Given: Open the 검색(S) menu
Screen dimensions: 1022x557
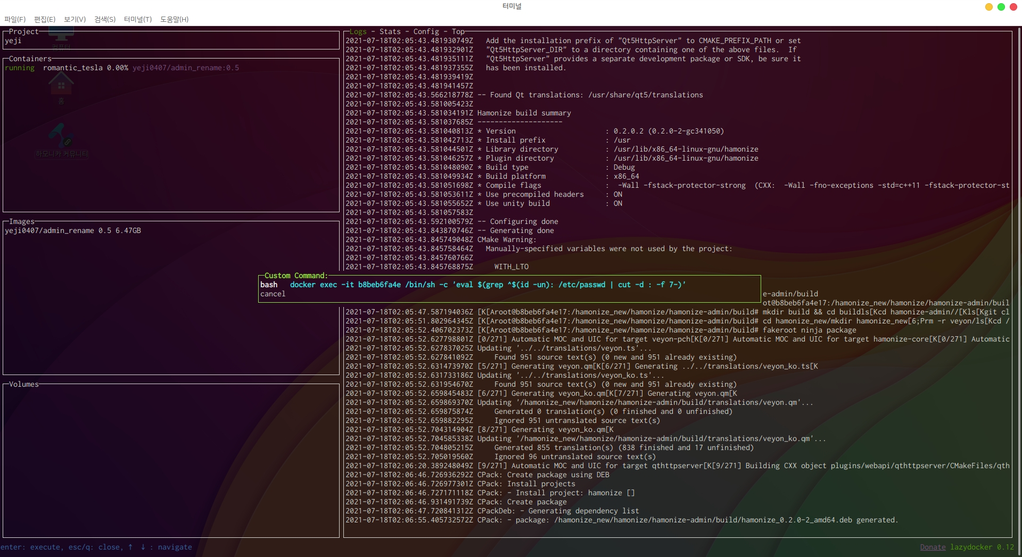Looking at the screenshot, I should pyautogui.click(x=105, y=19).
